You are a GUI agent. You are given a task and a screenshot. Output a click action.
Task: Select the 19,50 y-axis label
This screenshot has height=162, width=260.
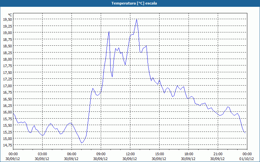(x=7, y=19)
